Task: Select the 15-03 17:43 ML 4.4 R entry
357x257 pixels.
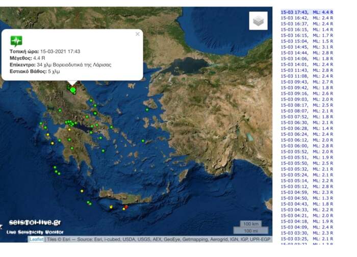Action: tap(307, 11)
